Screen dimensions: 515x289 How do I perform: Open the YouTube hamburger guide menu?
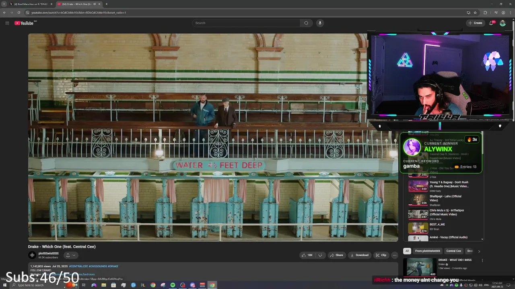7,23
